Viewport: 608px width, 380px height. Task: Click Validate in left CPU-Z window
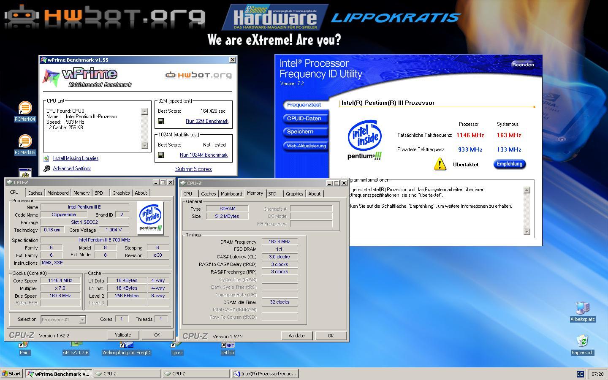tap(123, 335)
